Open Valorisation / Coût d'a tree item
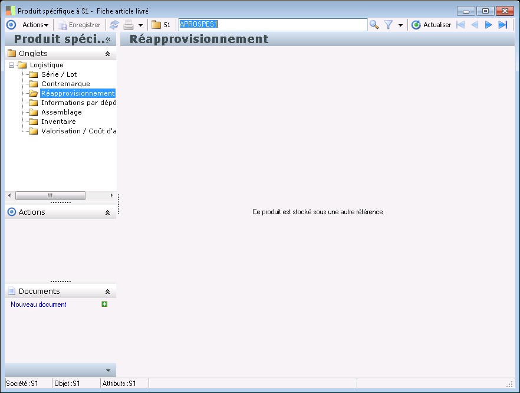This screenshot has width=520, height=393. [x=78, y=131]
